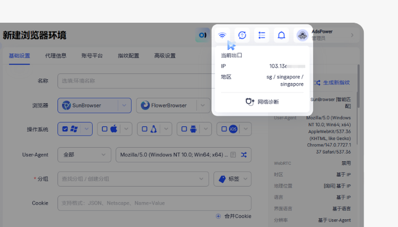Click the blue toggle icon left of Wi-Fi
This screenshot has height=227, width=398.
(202, 35)
